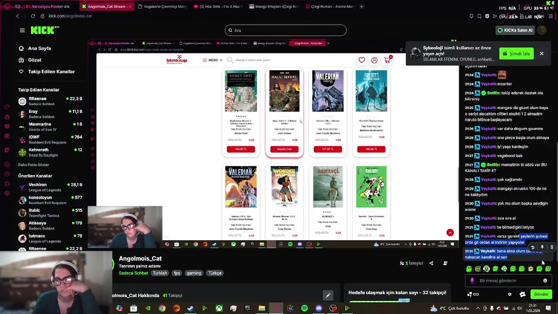This screenshot has width=558, height=314.
Task: Open Google Chrome from the taskbar
Action: pos(162,308)
